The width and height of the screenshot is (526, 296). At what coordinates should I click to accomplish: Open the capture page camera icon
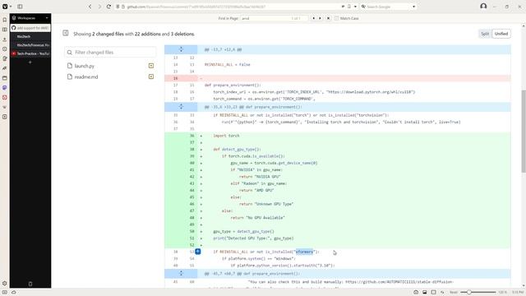[416, 293]
